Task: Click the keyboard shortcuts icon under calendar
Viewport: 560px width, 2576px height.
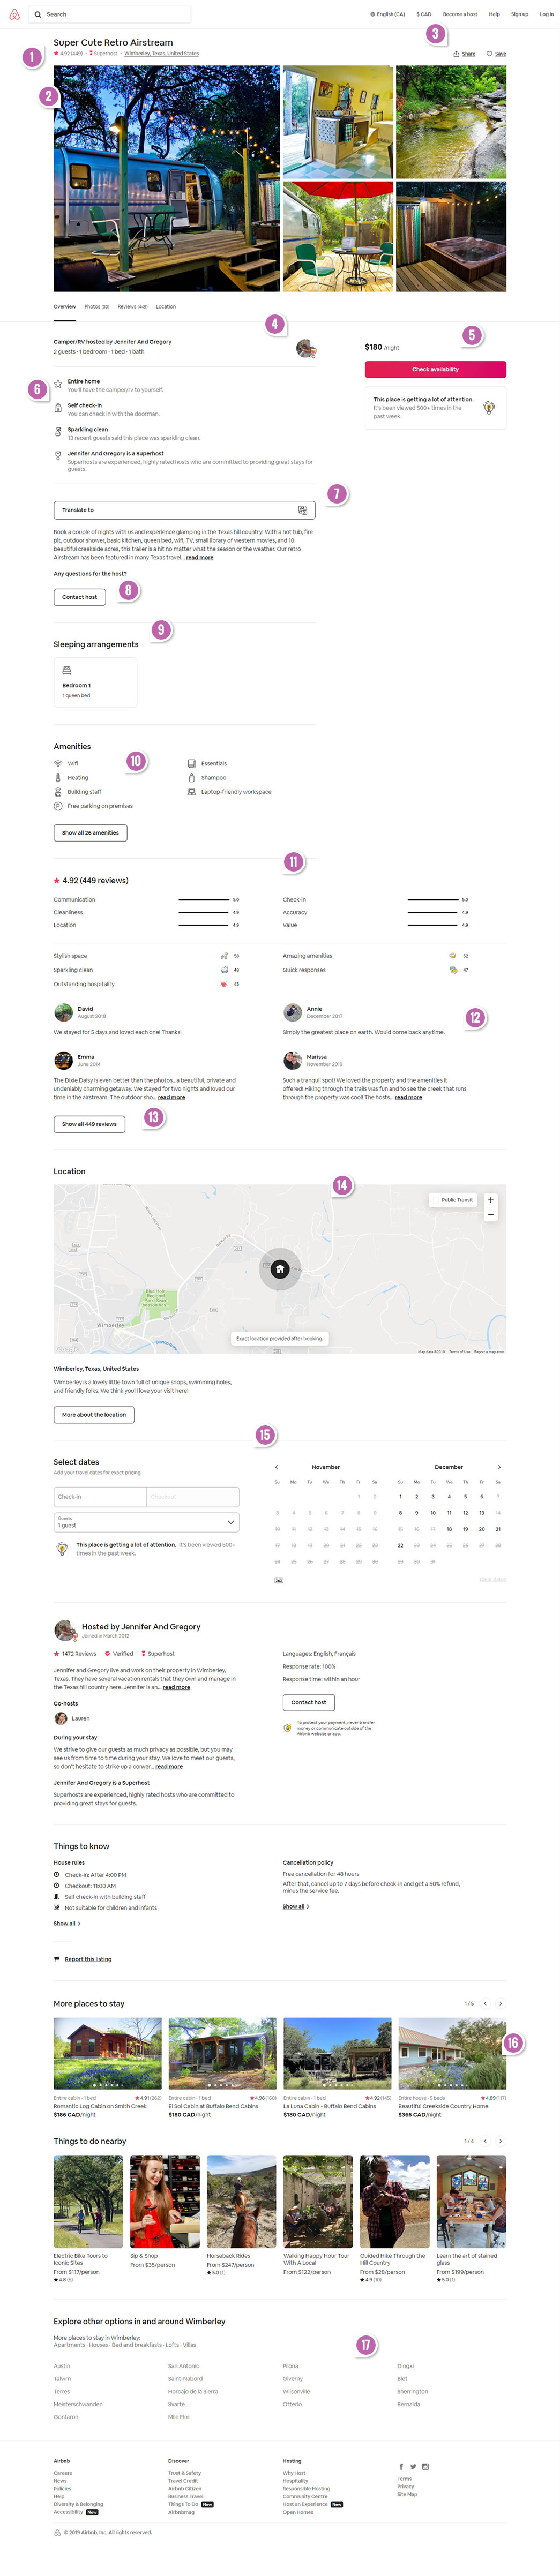Action: click(x=279, y=1580)
